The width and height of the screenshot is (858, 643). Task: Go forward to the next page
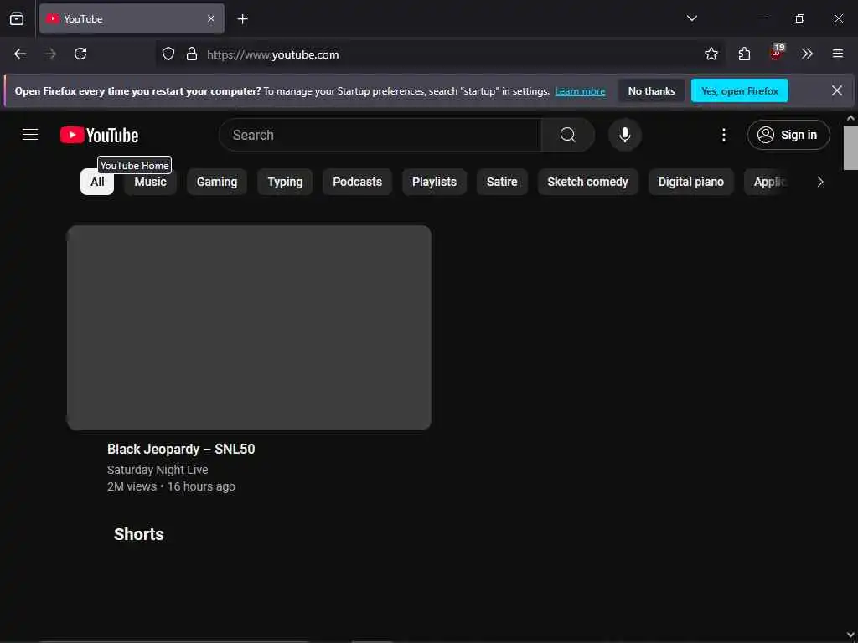pos(50,54)
